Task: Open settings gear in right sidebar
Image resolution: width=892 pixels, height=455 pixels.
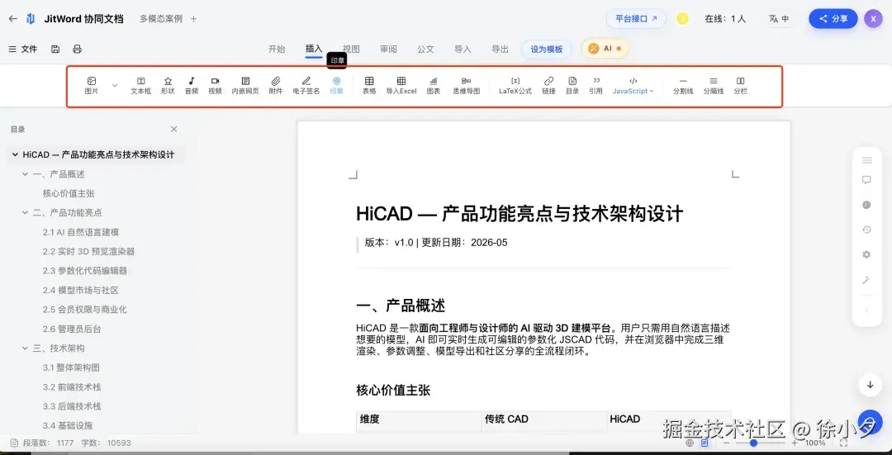Action: tap(866, 255)
